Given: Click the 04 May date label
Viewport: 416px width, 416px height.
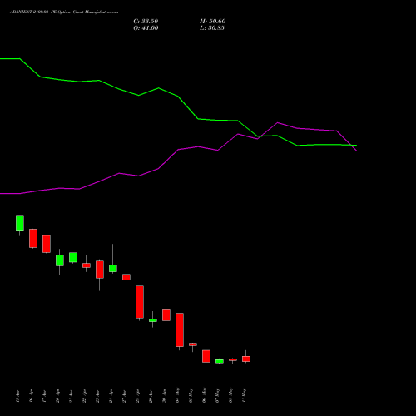Looking at the screenshot, I should [x=178, y=395].
